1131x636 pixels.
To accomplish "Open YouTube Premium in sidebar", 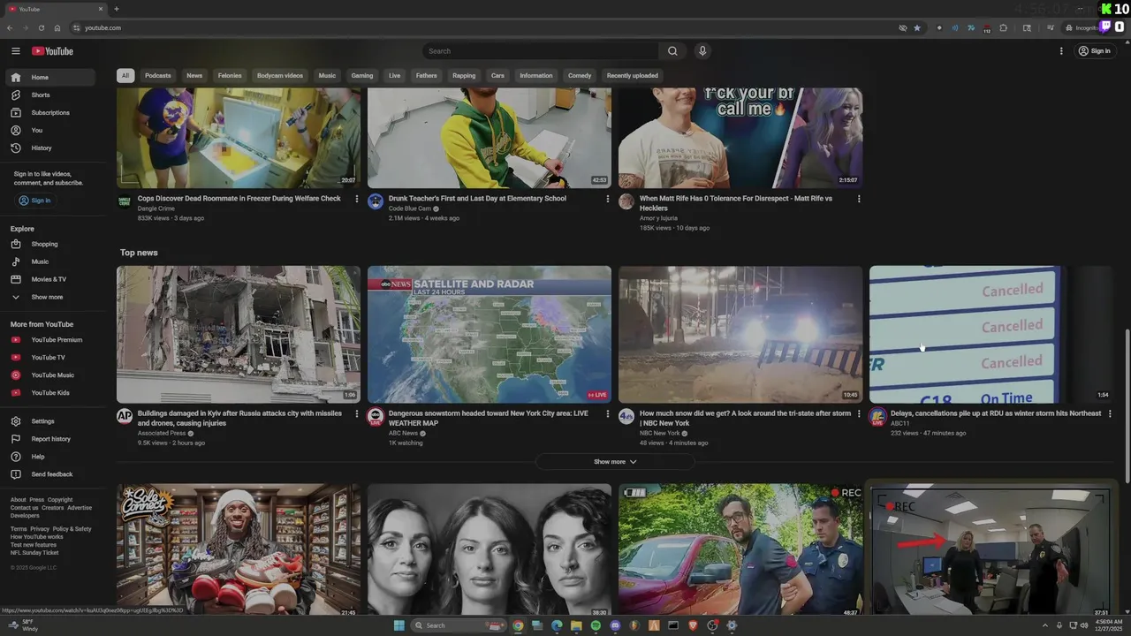I will pos(50,340).
